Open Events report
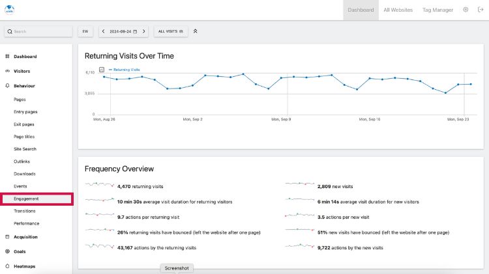 (20, 186)
